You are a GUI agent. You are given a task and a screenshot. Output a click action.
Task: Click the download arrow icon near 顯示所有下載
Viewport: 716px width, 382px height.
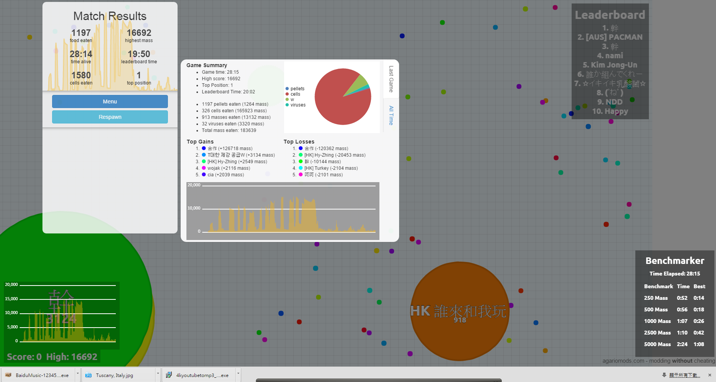click(x=664, y=375)
